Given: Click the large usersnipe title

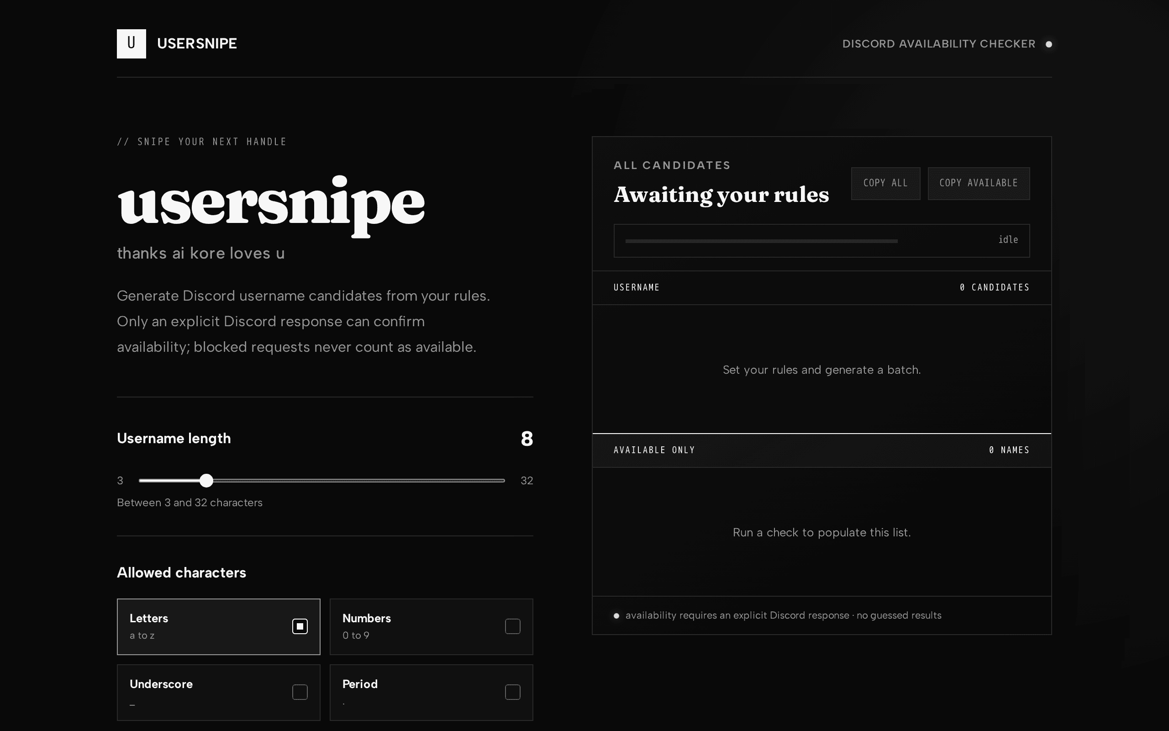Looking at the screenshot, I should pyautogui.click(x=271, y=206).
